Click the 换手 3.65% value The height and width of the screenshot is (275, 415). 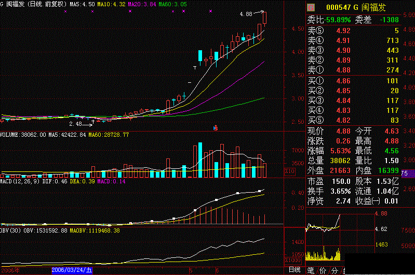coord(341,191)
